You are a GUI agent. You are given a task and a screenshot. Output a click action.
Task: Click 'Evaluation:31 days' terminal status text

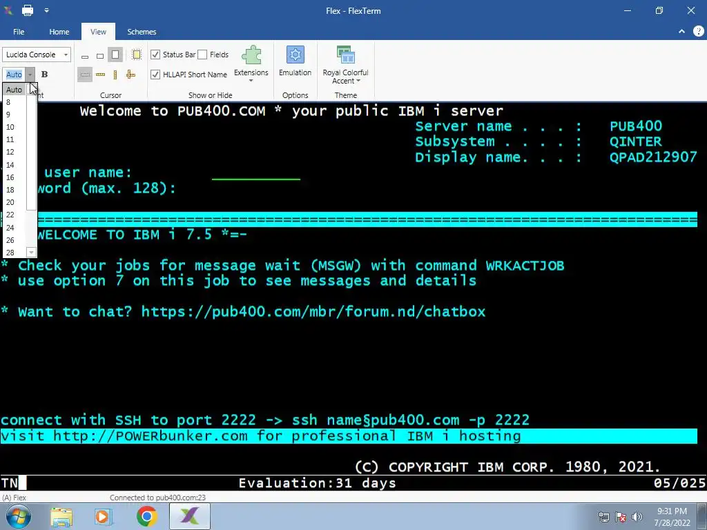[317, 483]
